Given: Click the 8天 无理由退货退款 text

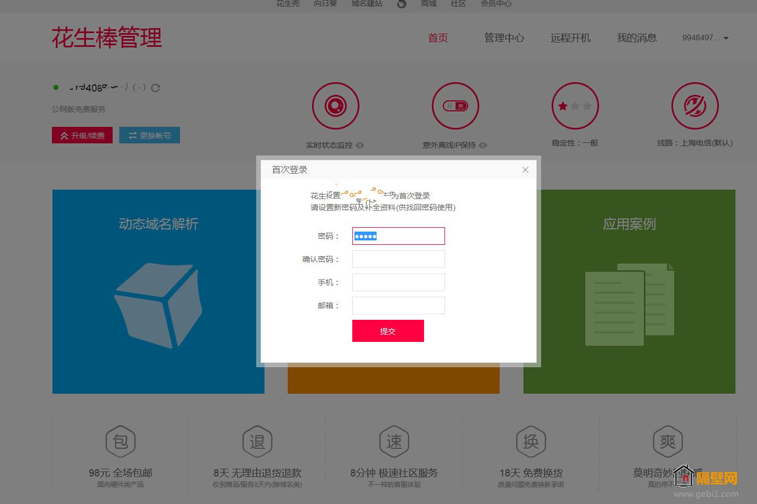Looking at the screenshot, I should pos(257,473).
